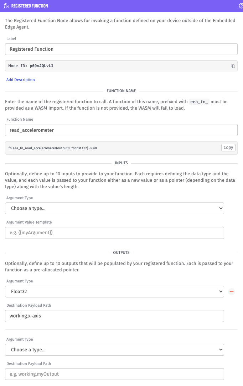Viewport: 243px width, 386px height.
Task: Focus the Function Name field read_accelerometer
Action: [x=121, y=130]
